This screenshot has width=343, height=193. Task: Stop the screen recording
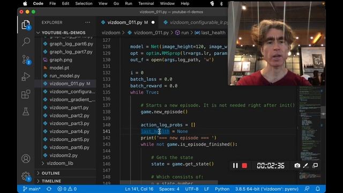pyautogui.click(x=244, y=166)
